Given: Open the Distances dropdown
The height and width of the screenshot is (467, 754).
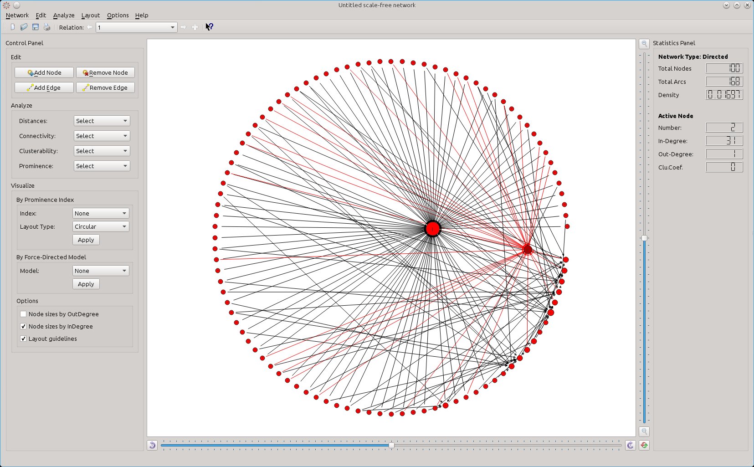Looking at the screenshot, I should (102, 121).
